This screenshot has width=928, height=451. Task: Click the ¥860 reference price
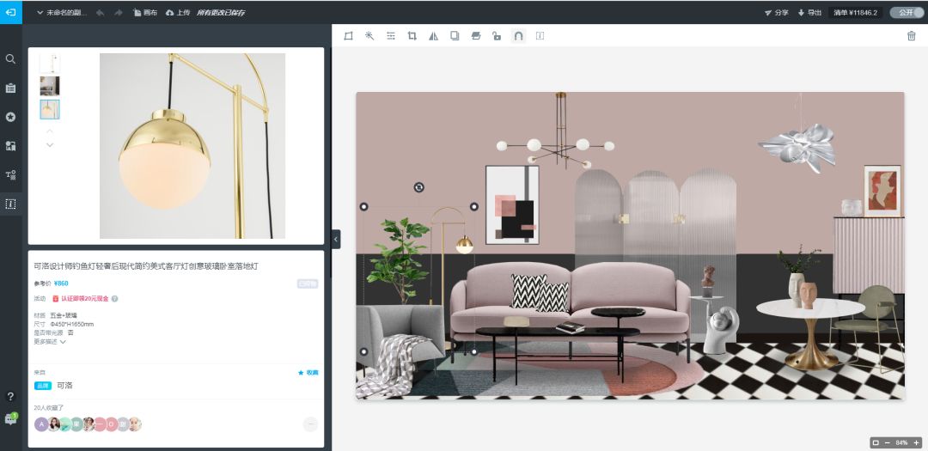click(61, 283)
